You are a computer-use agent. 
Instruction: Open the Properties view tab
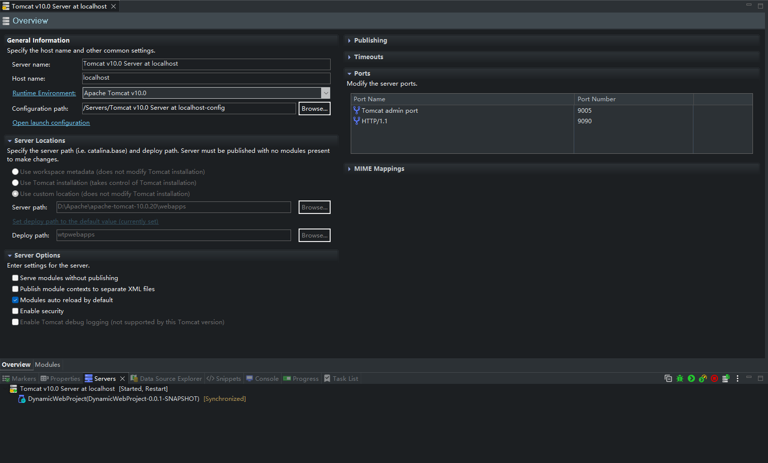(x=61, y=378)
